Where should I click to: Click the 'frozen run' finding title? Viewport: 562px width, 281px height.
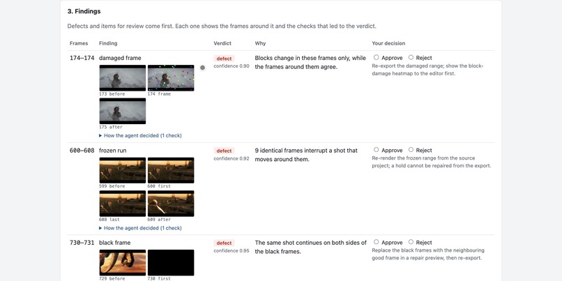point(112,151)
